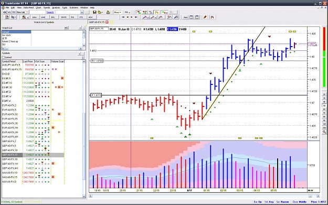Viewport: 328px width, 205px height.
Task: Open the File menu
Action: 7,7
